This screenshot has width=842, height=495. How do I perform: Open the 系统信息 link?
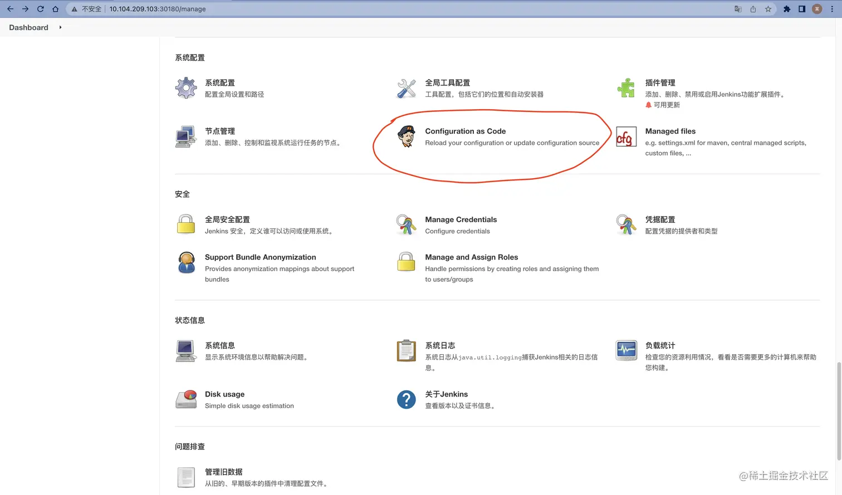(220, 345)
